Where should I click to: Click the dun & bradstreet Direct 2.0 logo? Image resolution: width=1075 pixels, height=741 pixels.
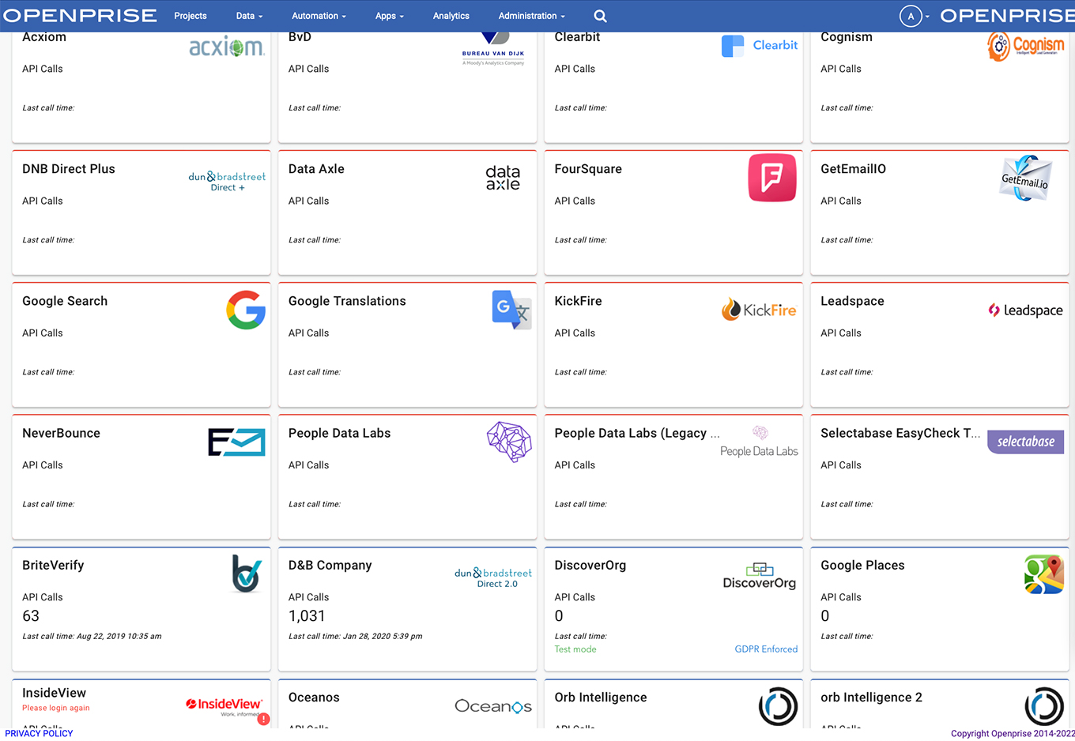pos(493,578)
